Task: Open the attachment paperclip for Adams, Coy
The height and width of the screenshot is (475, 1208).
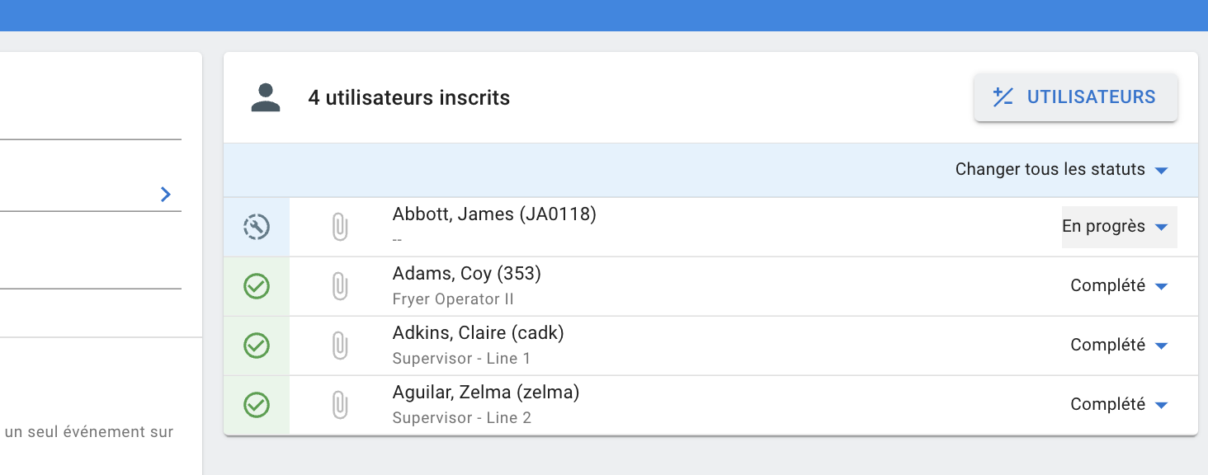Action: pos(339,286)
